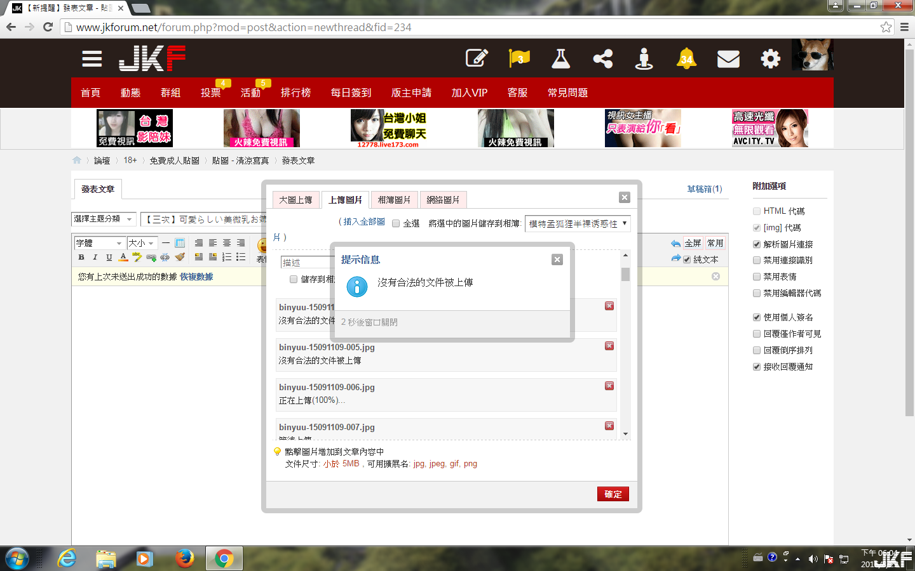Viewport: 915px width, 571px height.
Task: Click the share icon in the header
Action: click(602, 58)
